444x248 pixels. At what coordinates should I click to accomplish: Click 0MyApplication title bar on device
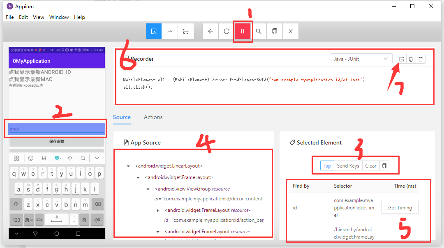tap(57, 61)
